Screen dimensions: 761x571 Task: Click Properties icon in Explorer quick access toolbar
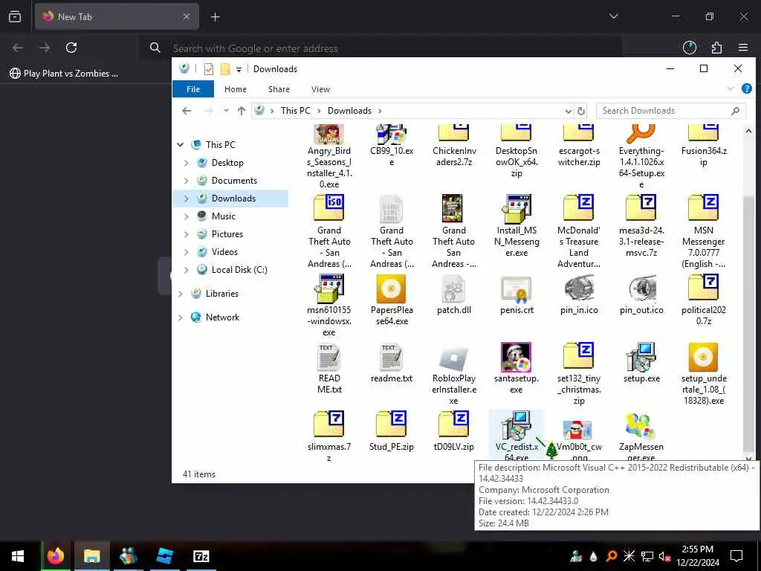pos(209,69)
